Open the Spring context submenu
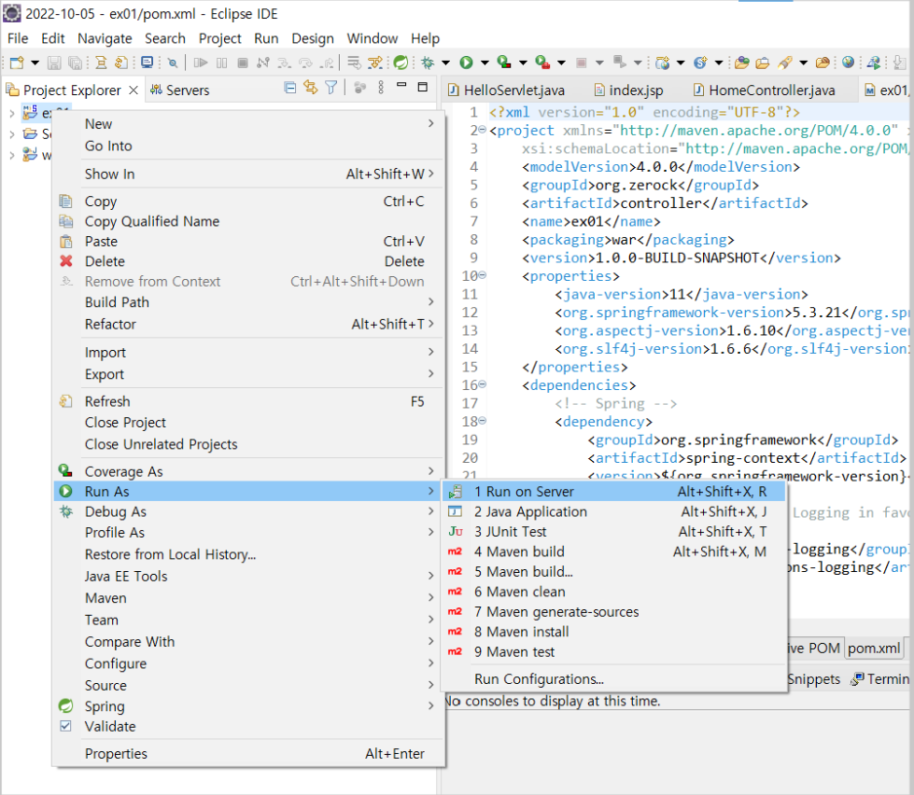Screen dimensions: 914x795 (249, 706)
